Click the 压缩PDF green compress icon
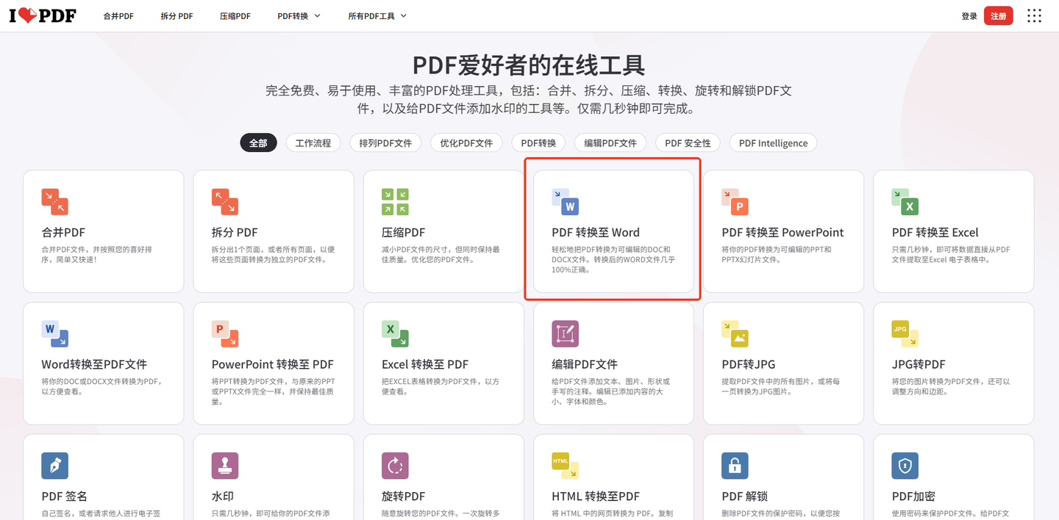This screenshot has width=1059, height=520. (395, 201)
